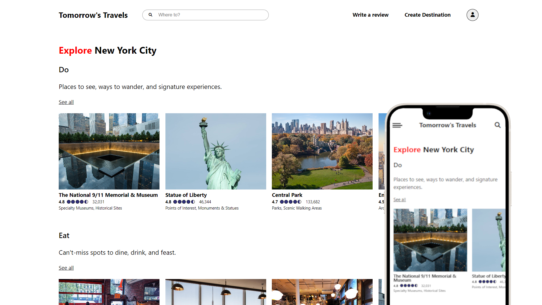Click the 9/11 Memorial reflecting pool photo
The width and height of the screenshot is (542, 305).
click(x=109, y=151)
